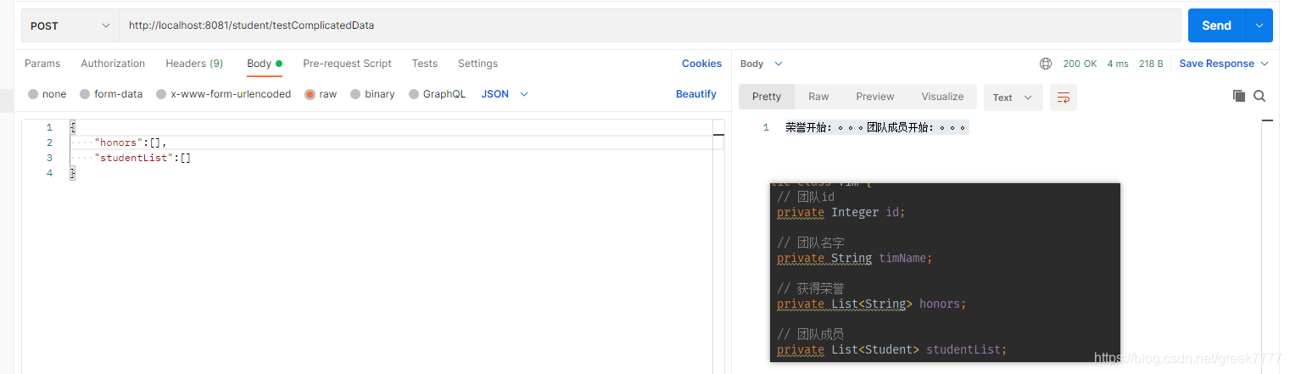Open the JSON format dropdown

[505, 94]
